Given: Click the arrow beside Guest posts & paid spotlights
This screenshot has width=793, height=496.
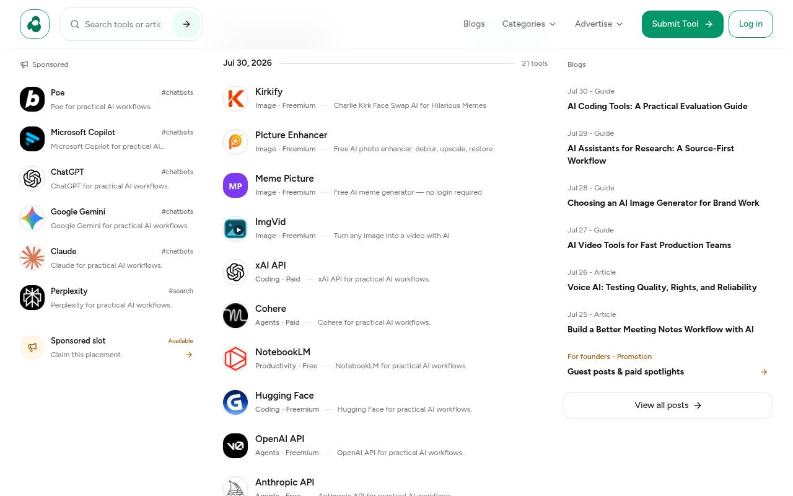Looking at the screenshot, I should (x=764, y=372).
